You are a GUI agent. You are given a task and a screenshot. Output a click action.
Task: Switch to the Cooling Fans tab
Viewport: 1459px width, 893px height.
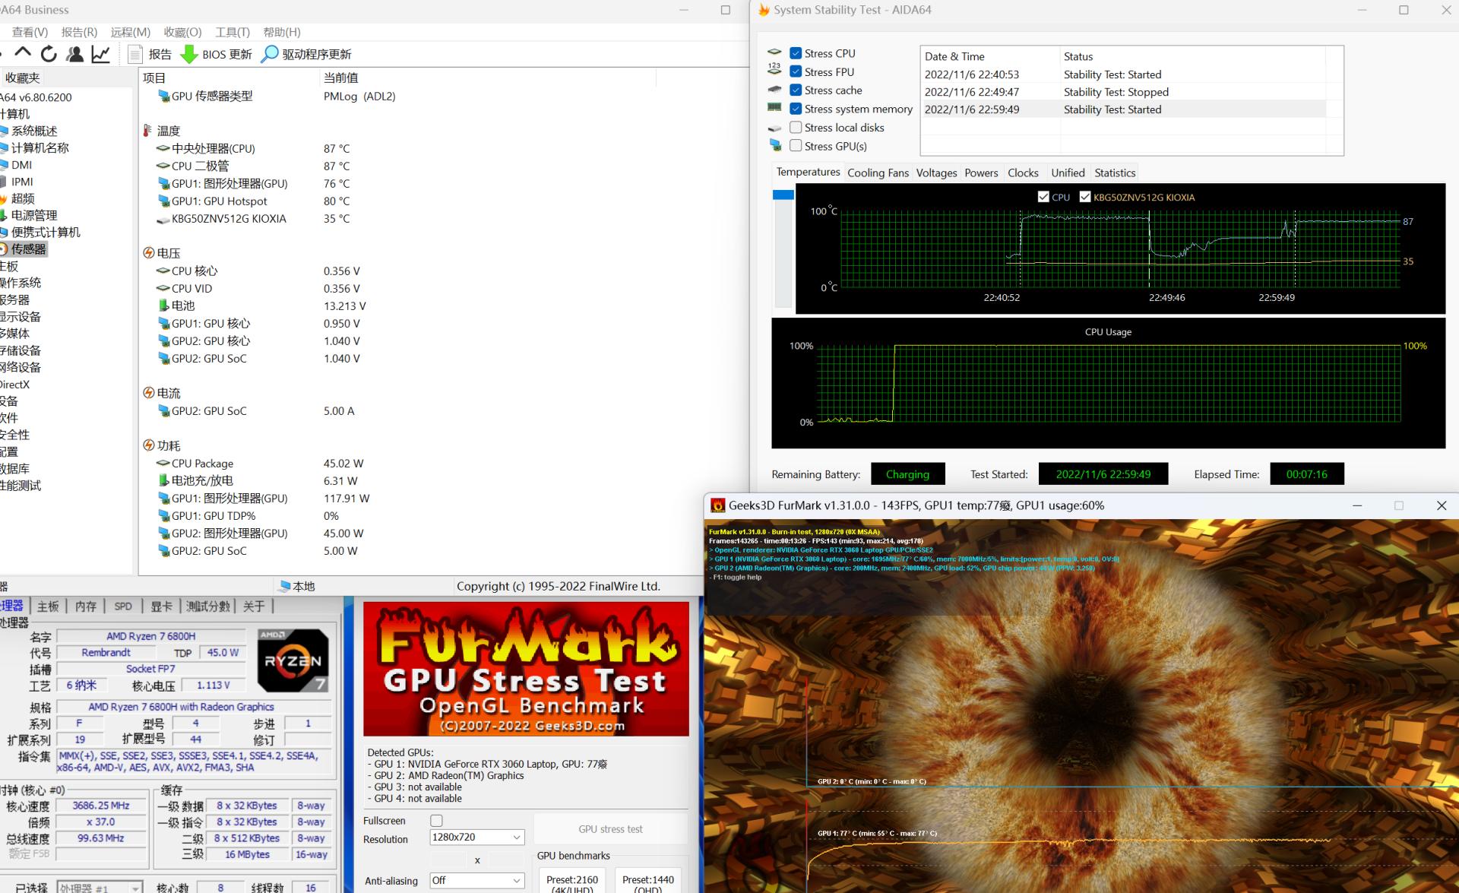[878, 173]
